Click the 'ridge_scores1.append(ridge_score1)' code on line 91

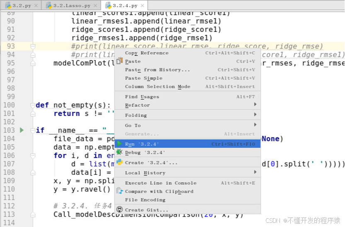146,29
